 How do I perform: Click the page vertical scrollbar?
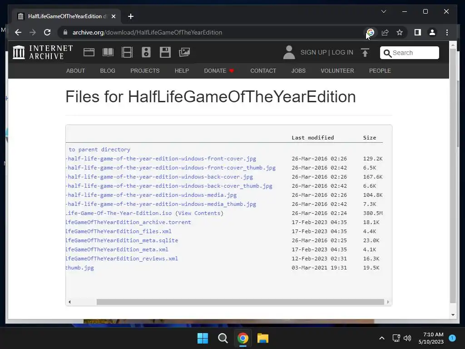point(453,176)
